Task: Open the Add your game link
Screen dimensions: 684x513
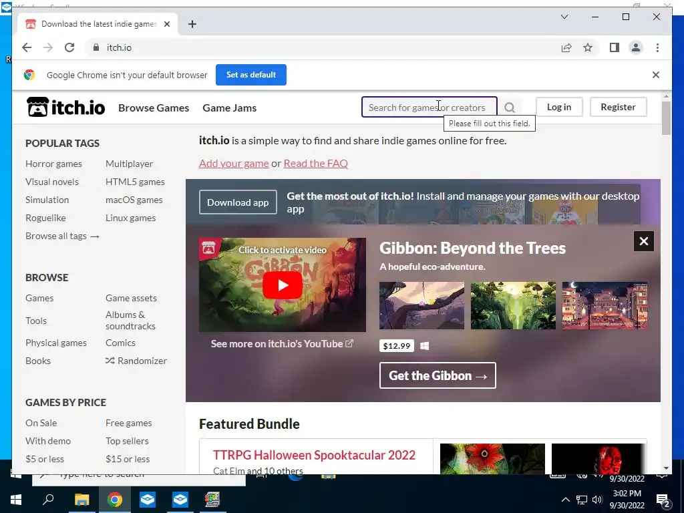Action: [234, 164]
